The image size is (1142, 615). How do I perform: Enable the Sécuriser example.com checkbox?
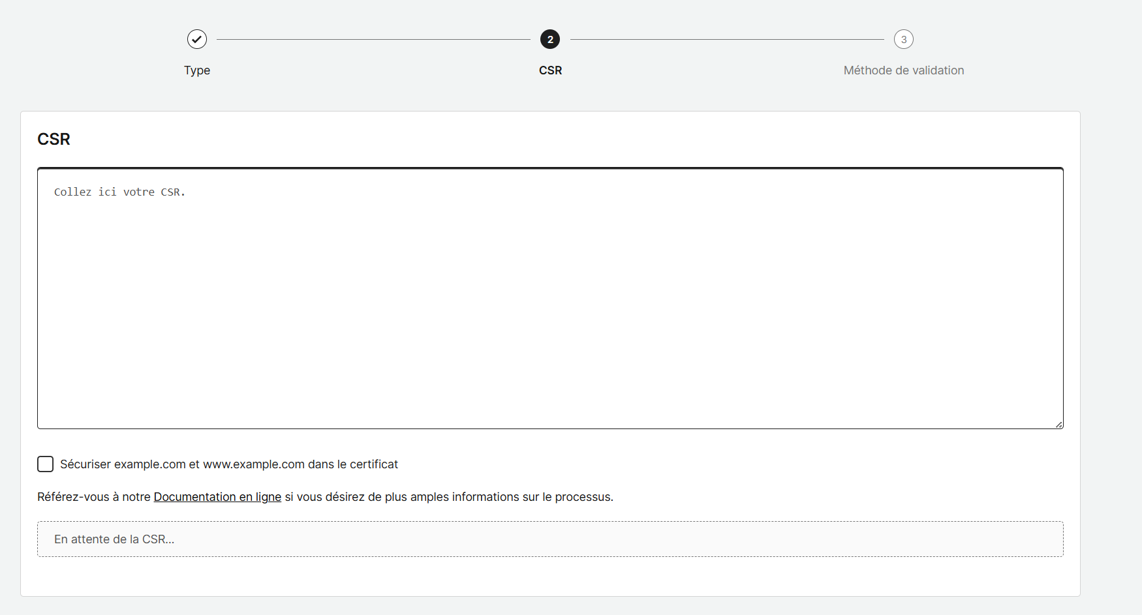coord(45,464)
